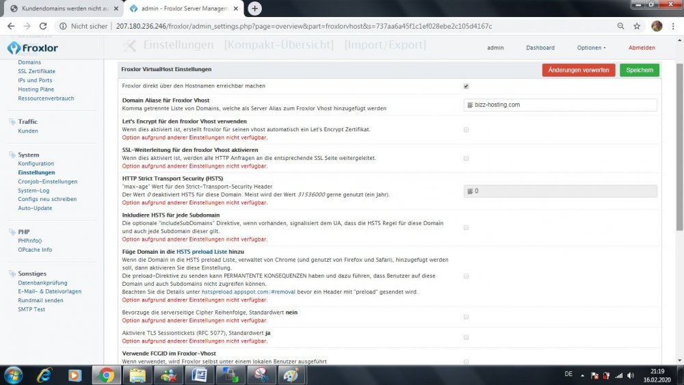Toggle Let's Encrypt for Froxlor vhost checkbox
This screenshot has width=684, height=385.
click(x=466, y=129)
